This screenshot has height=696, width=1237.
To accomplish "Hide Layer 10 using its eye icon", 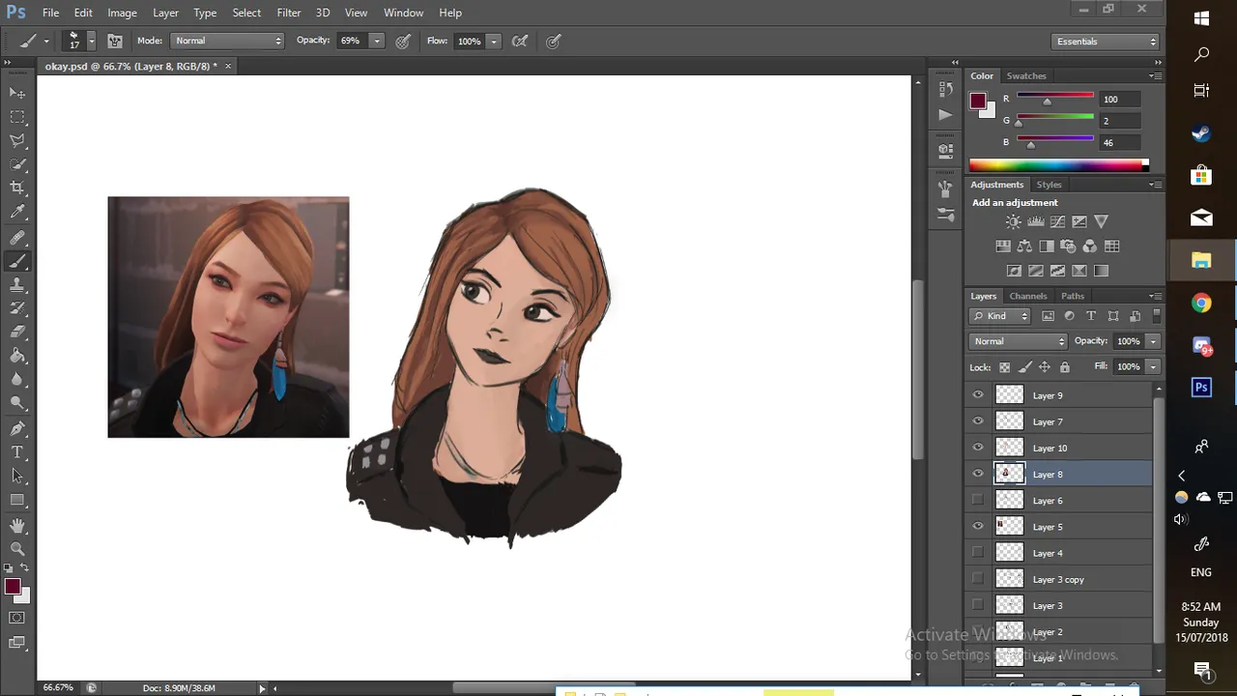I will point(978,448).
